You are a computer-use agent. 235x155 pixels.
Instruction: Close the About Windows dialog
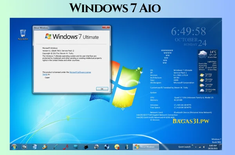(x=106, y=27)
